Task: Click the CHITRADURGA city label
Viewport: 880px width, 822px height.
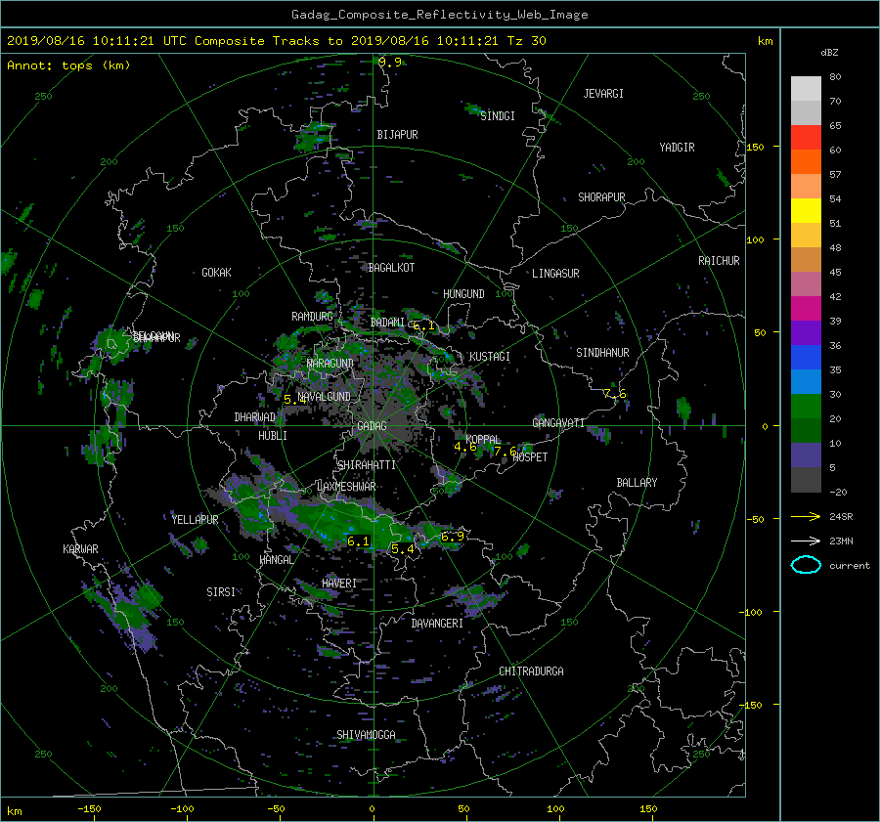Action: [x=531, y=671]
